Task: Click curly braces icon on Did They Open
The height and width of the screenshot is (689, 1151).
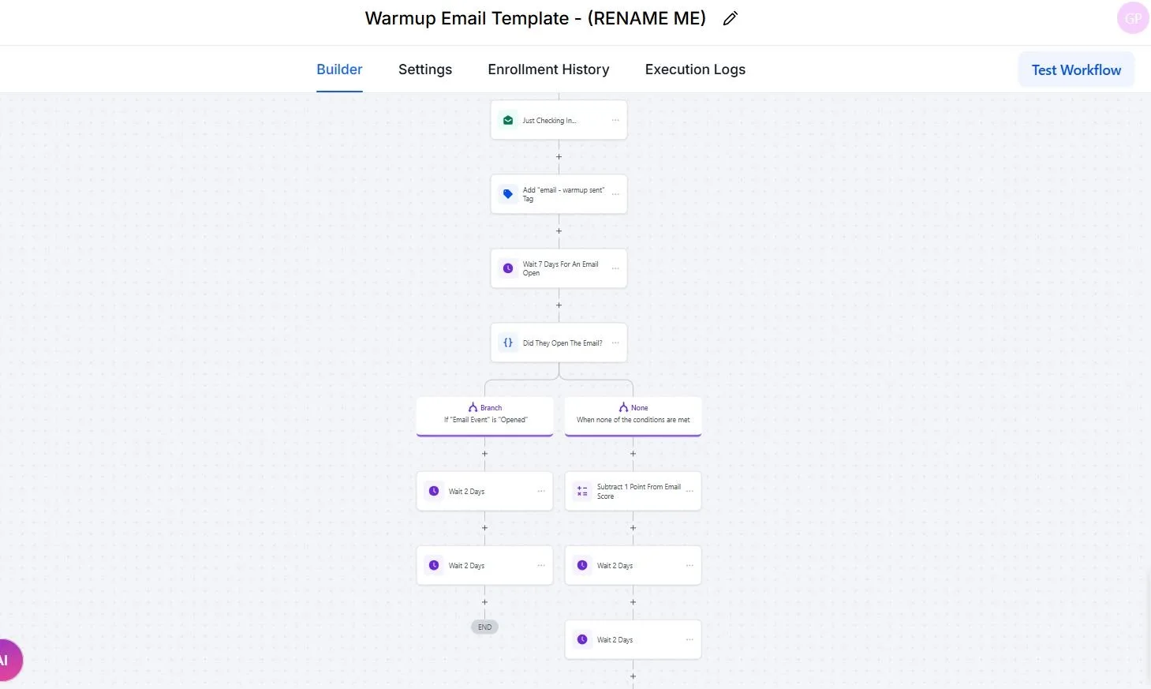Action: pyautogui.click(x=508, y=343)
